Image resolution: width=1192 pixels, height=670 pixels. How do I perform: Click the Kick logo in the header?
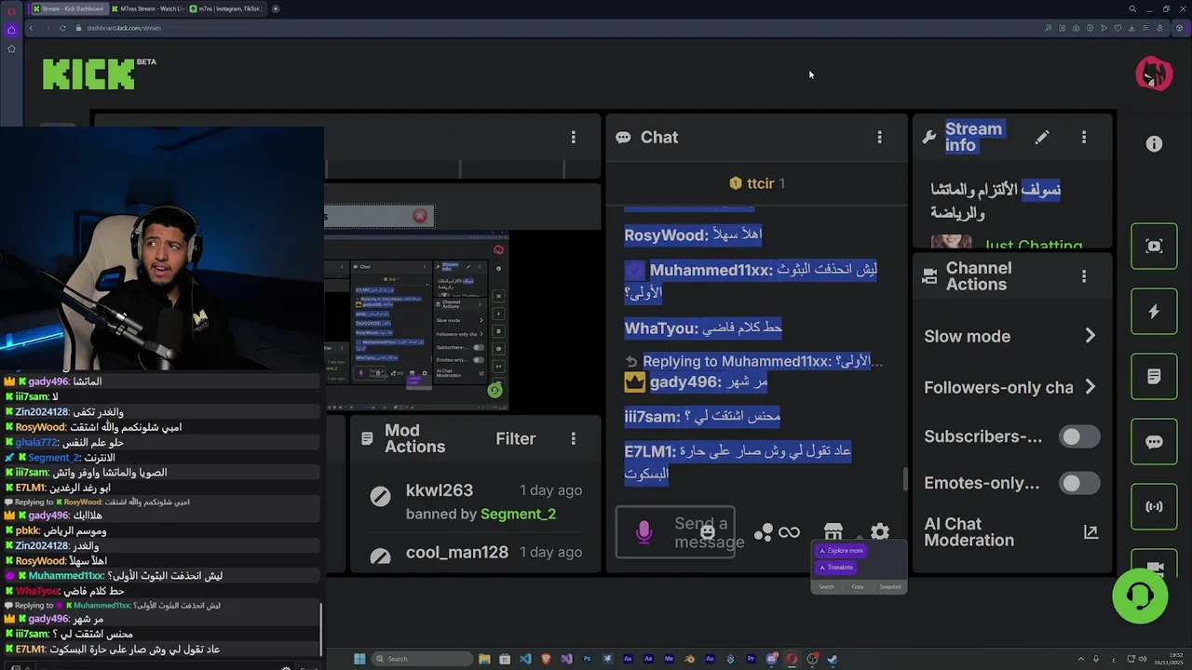tap(88, 74)
